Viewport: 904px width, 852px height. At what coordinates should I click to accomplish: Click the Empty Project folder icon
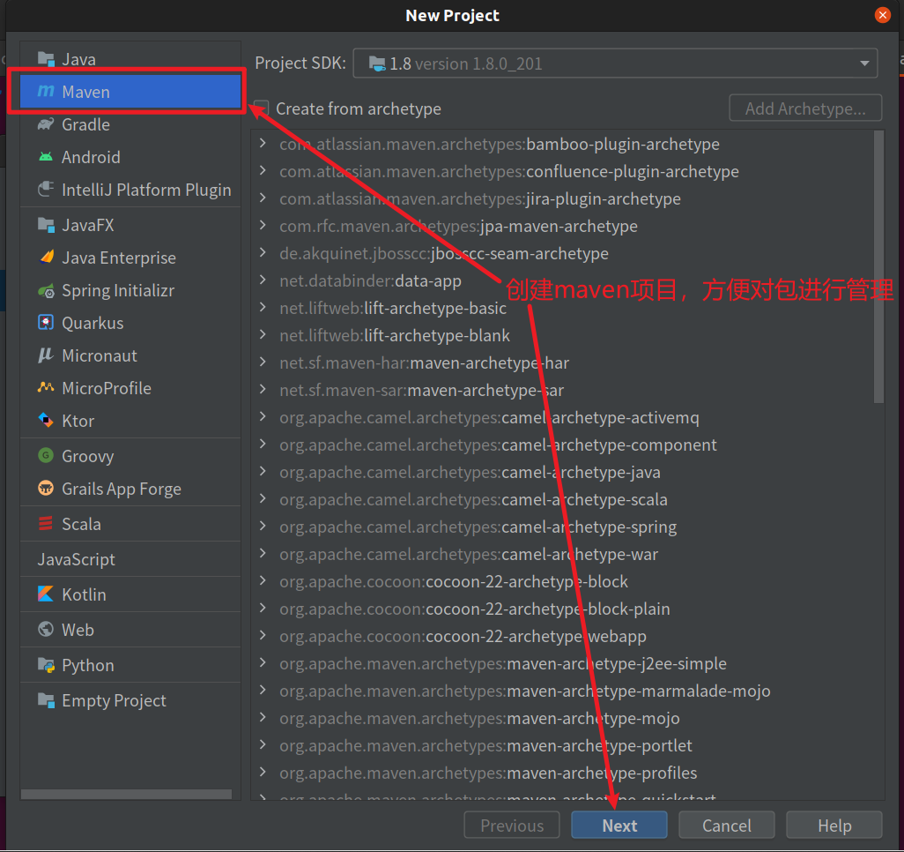pyautogui.click(x=46, y=699)
